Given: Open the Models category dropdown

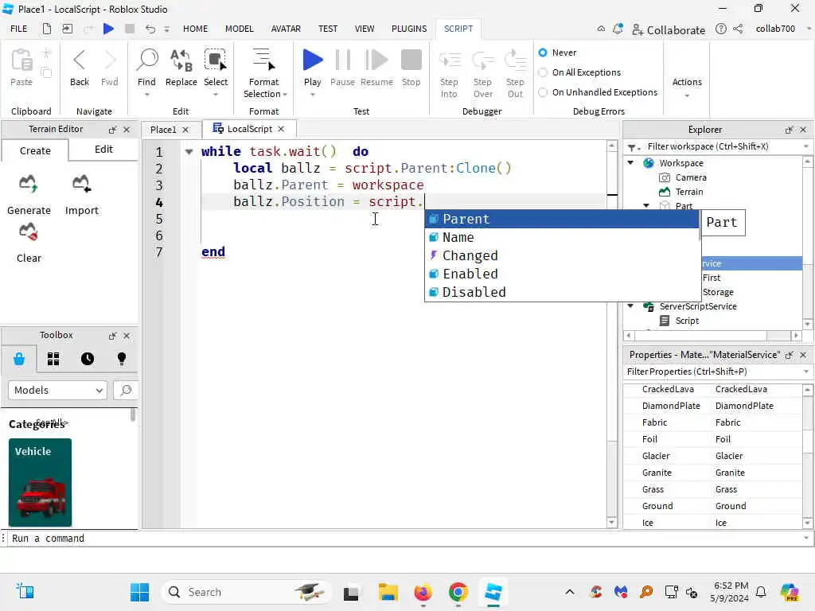Looking at the screenshot, I should pos(57,390).
